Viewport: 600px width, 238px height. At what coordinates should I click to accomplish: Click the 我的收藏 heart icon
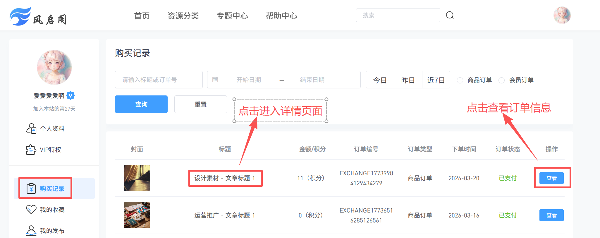click(x=31, y=210)
